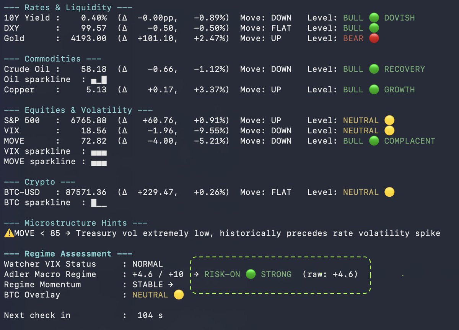The height and width of the screenshot is (330, 459).
Task: Click the green circle on the Crude Oil row
Action: tap(374, 69)
